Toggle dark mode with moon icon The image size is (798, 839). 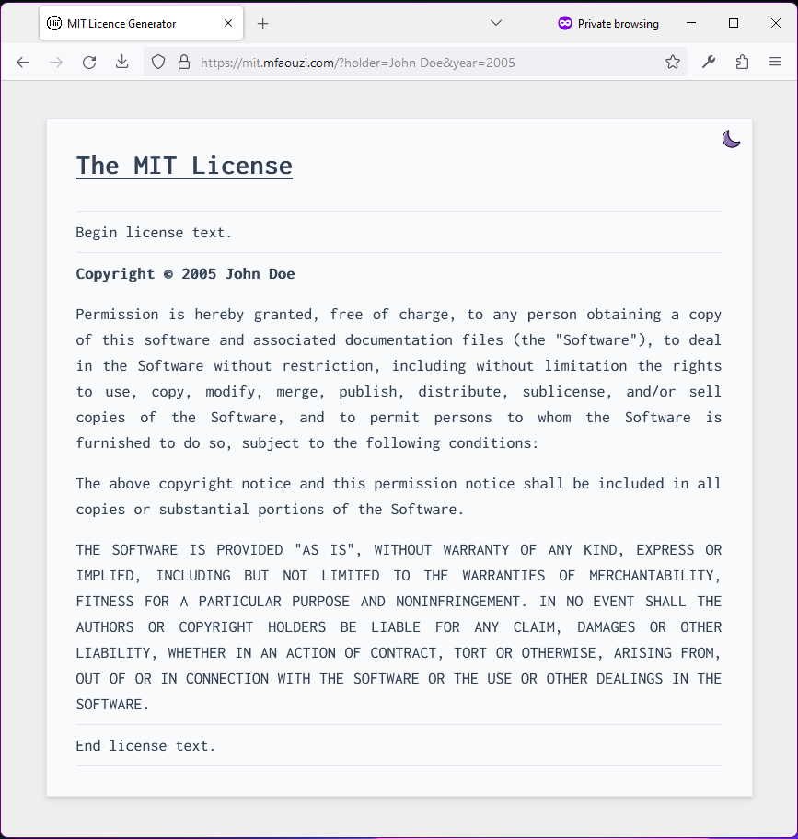click(x=731, y=139)
